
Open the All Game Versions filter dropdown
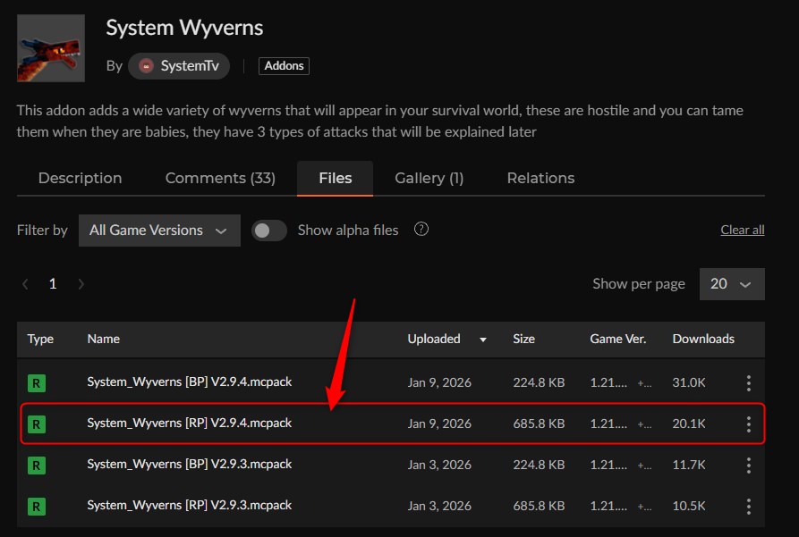[x=159, y=230]
